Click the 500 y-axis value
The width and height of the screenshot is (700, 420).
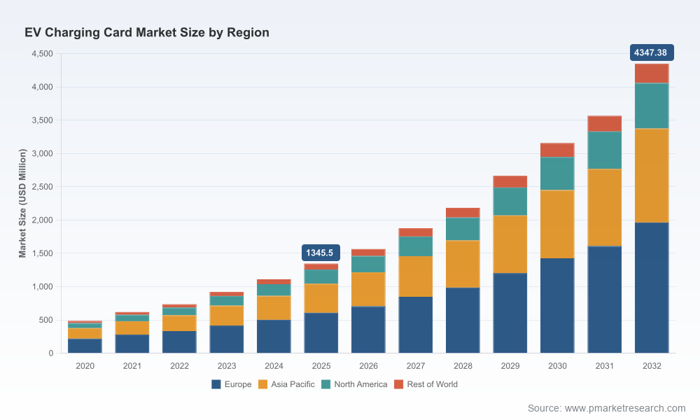click(46, 320)
